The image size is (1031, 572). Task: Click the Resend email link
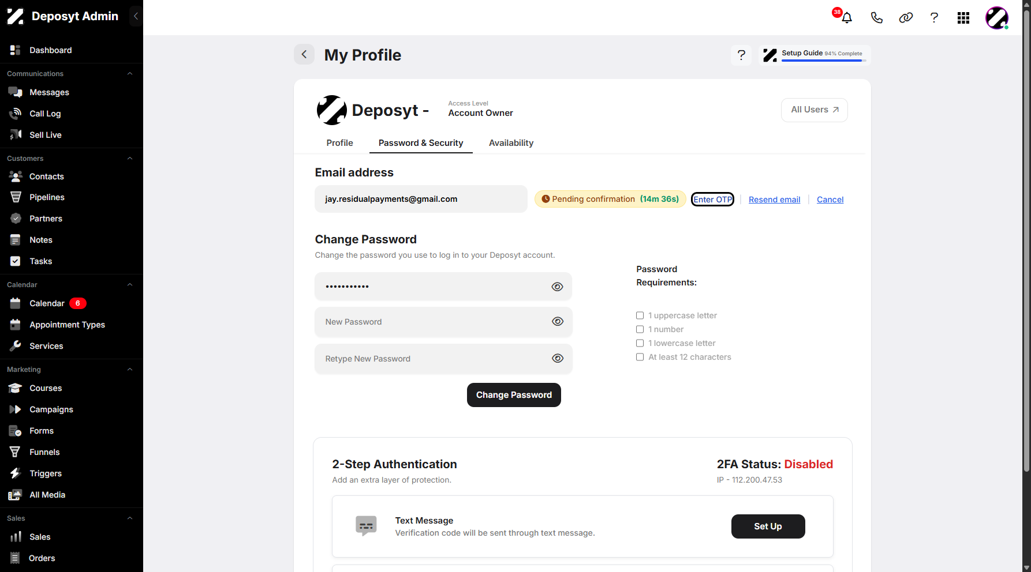[x=774, y=200]
